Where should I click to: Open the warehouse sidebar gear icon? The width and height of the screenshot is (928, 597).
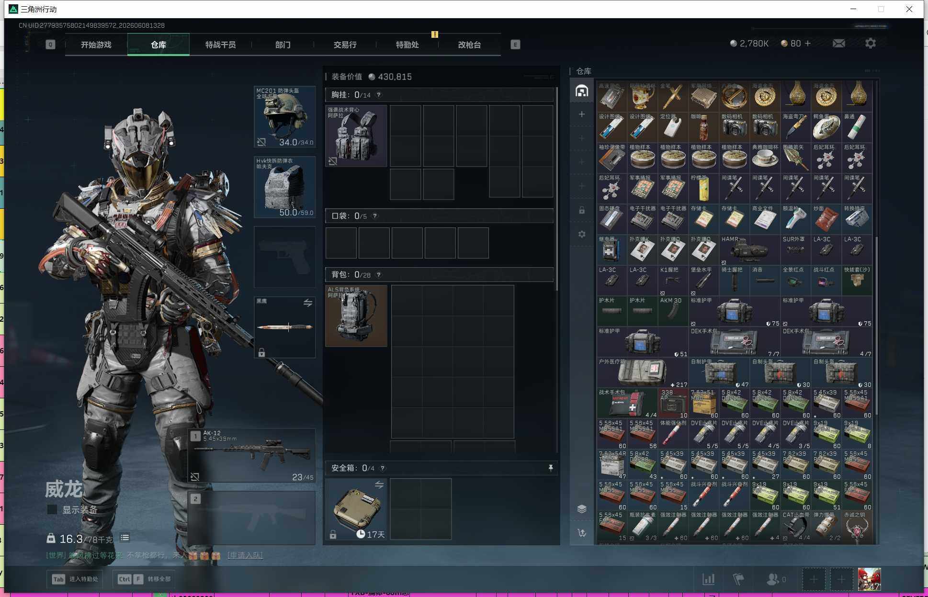point(582,234)
